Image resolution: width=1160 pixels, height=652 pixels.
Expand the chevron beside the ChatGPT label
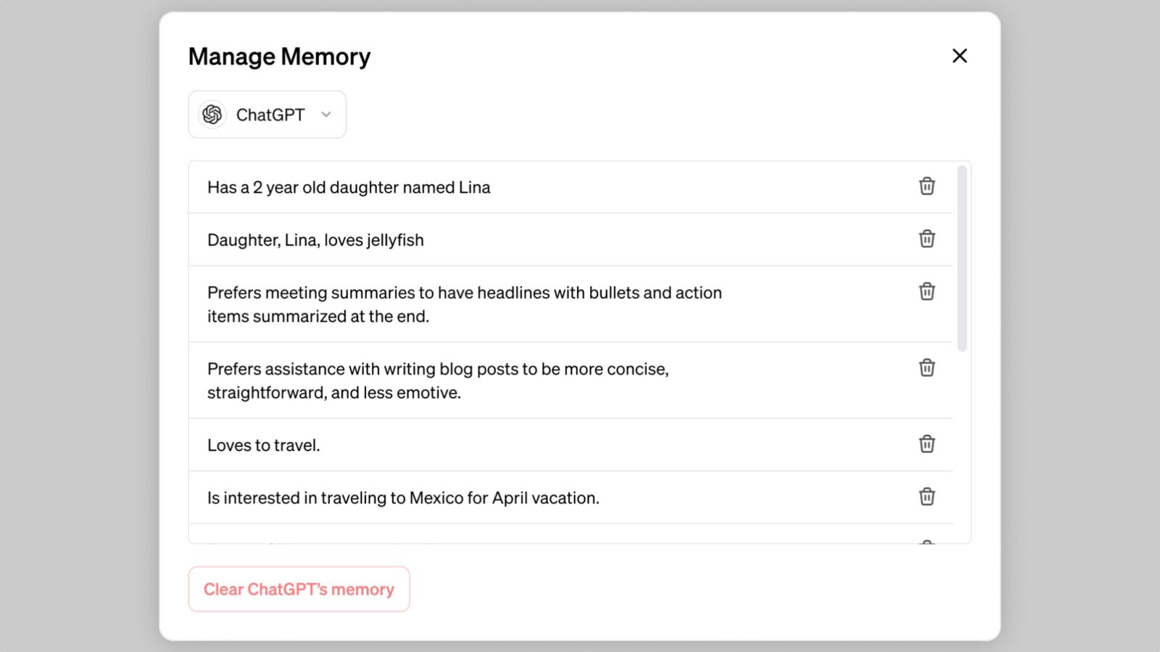coord(326,114)
